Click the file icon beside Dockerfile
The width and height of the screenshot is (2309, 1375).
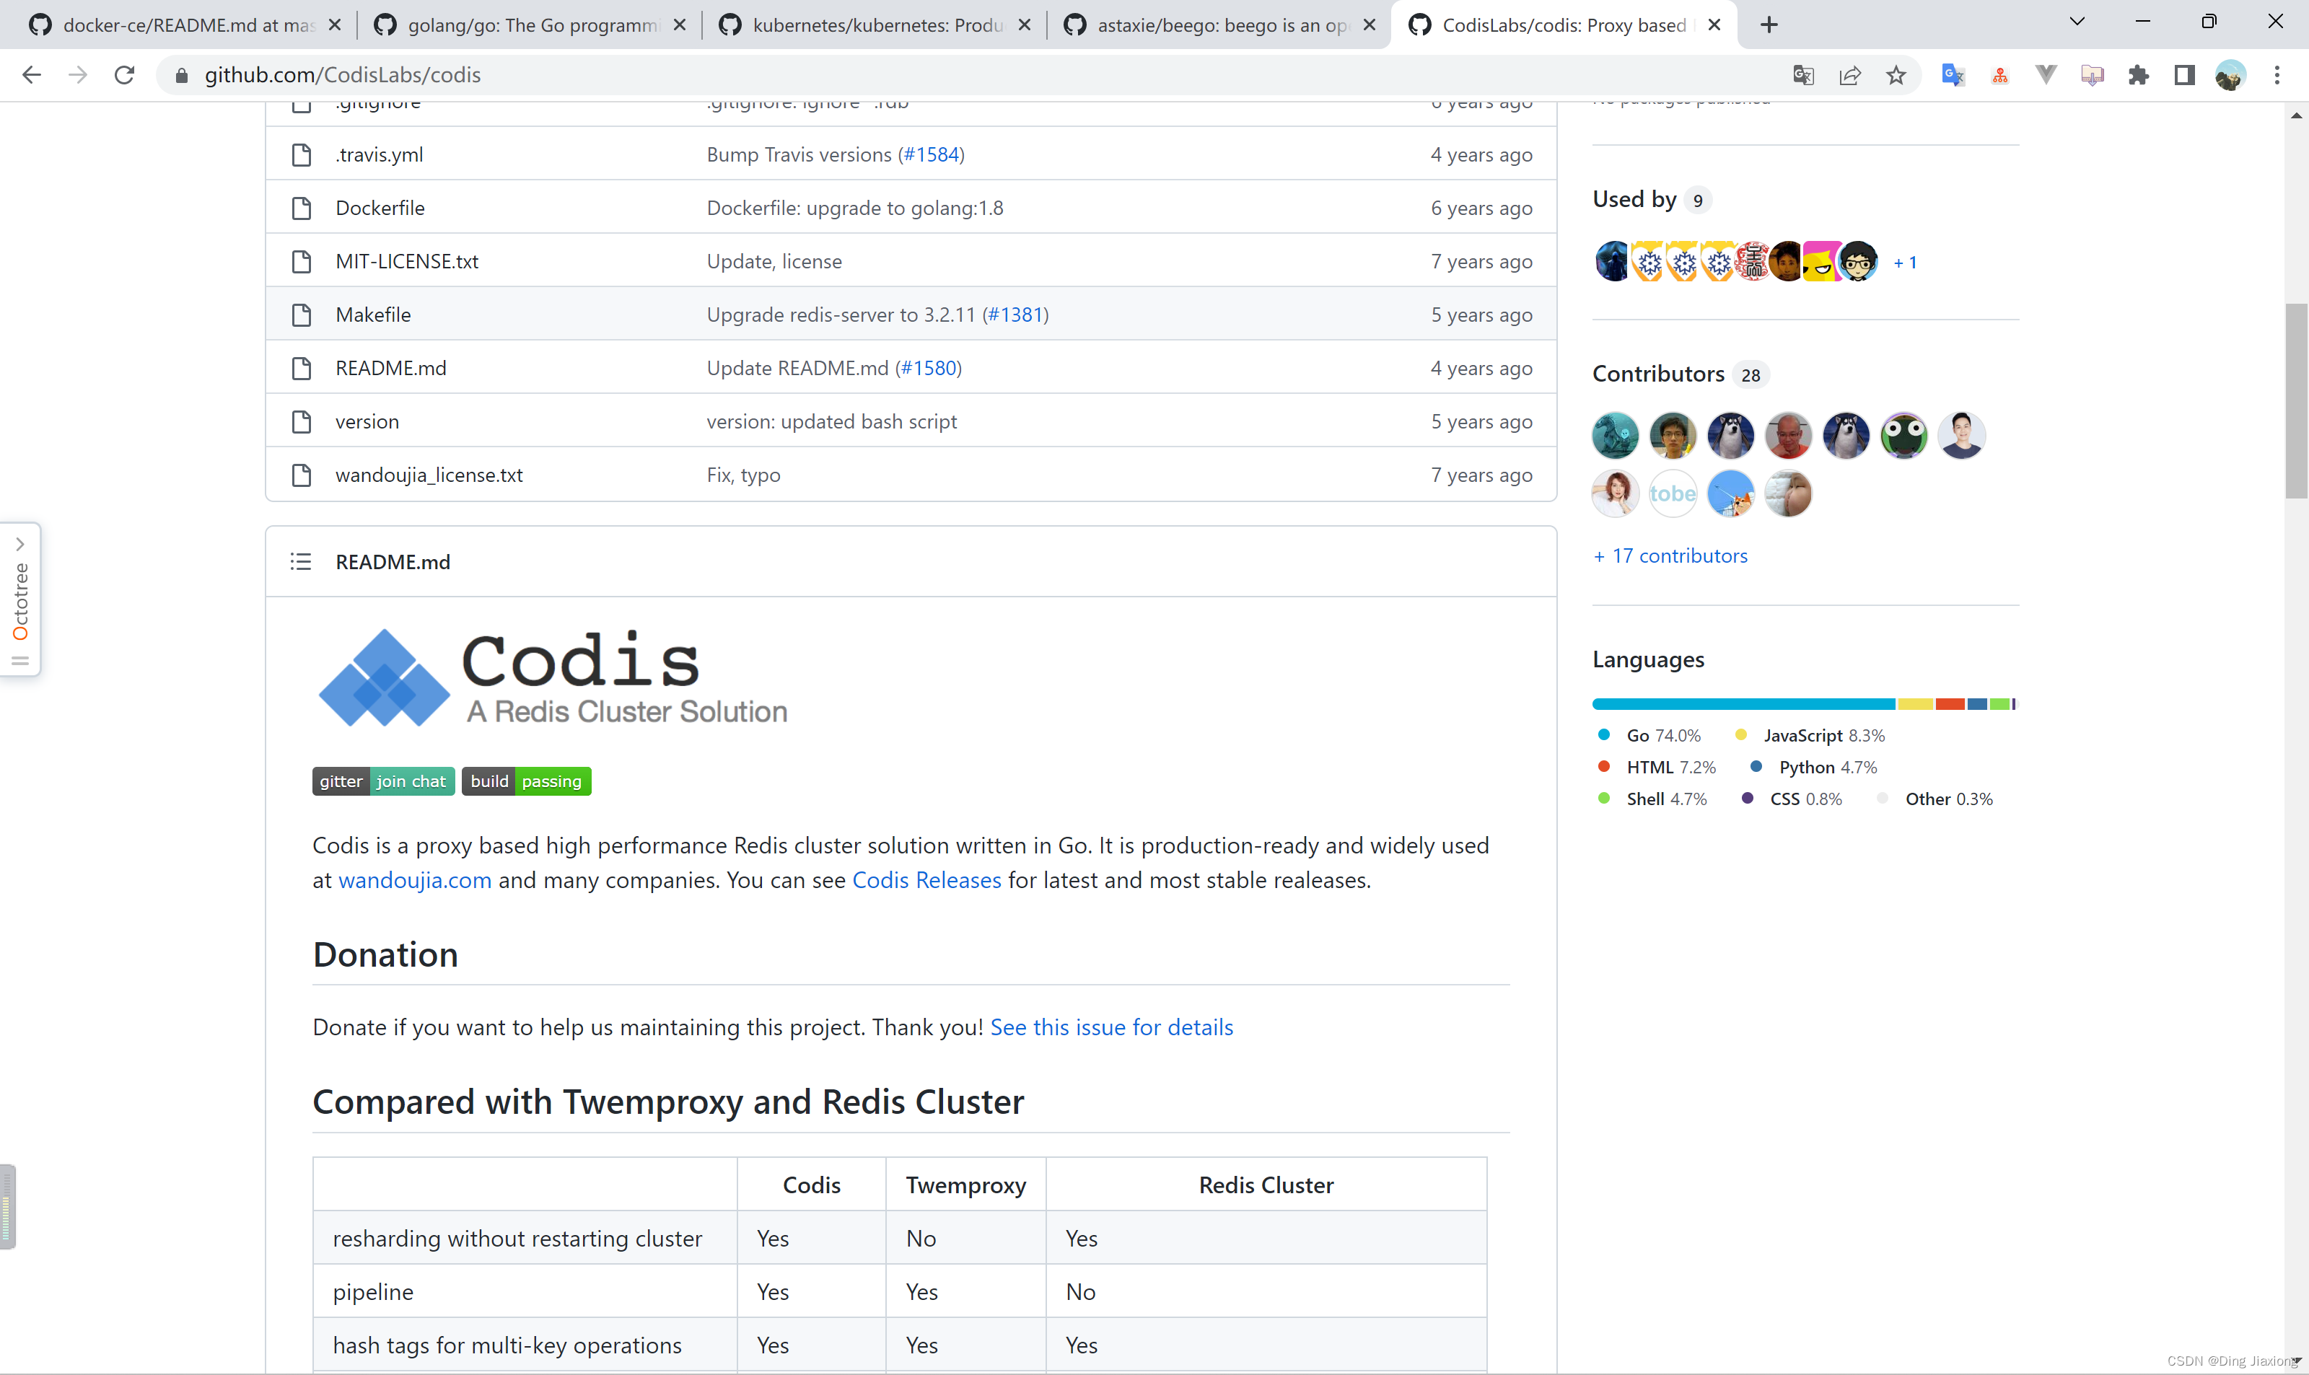(301, 208)
